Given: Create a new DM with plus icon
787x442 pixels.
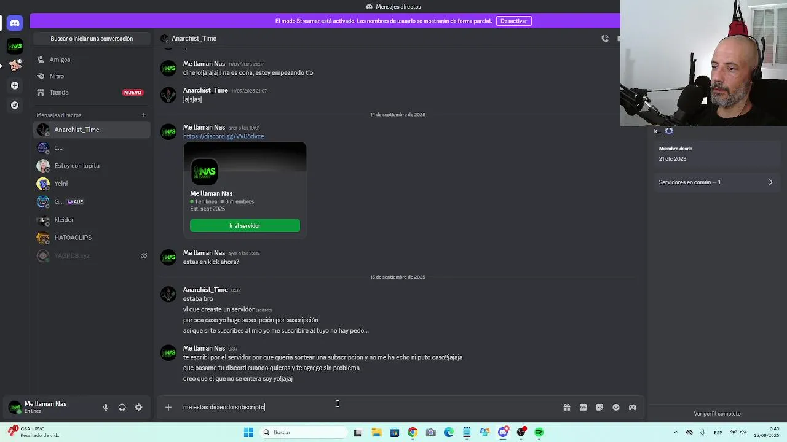Looking at the screenshot, I should pyautogui.click(x=144, y=115).
